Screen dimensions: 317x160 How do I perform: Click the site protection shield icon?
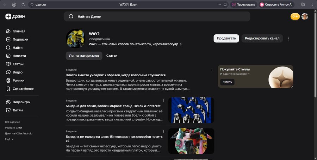pyautogui.click(x=32, y=5)
